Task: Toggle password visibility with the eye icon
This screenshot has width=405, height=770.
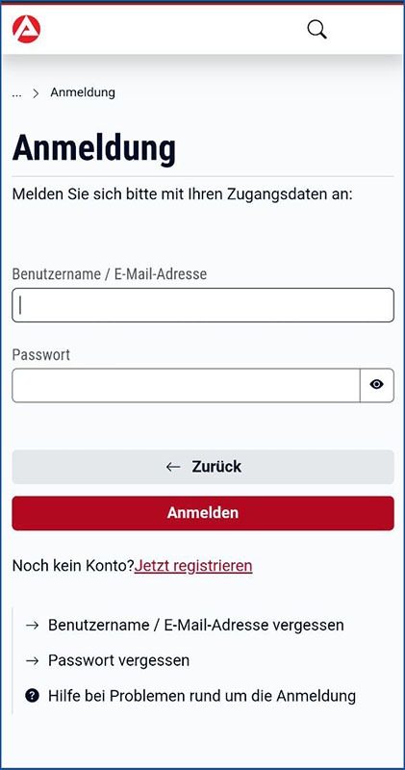Action: click(x=376, y=385)
